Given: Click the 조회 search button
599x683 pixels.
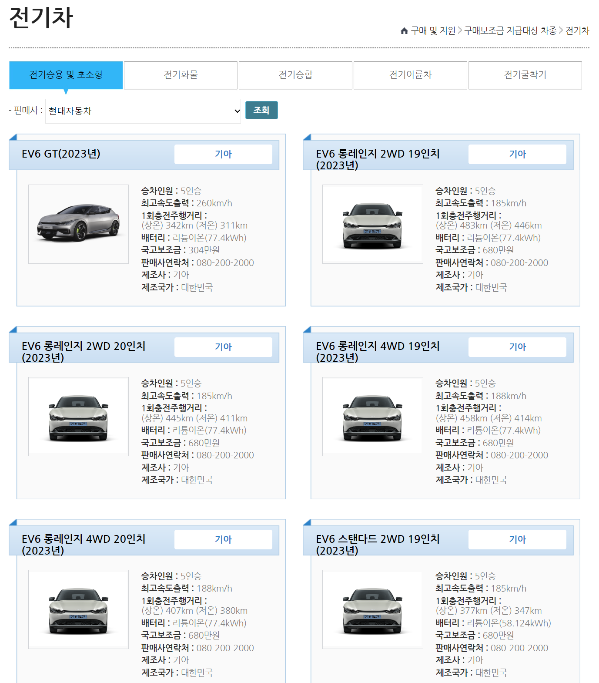Looking at the screenshot, I should coord(261,110).
